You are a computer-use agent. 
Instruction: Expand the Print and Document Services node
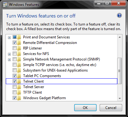[9, 37]
